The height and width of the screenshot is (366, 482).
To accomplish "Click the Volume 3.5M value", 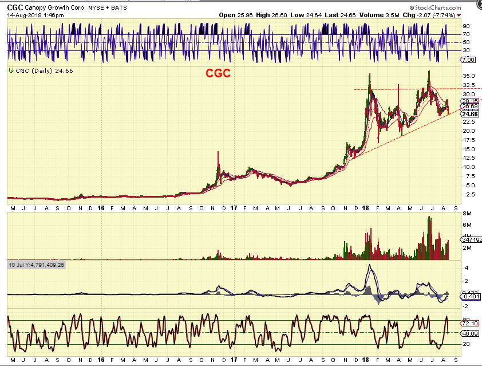I will pyautogui.click(x=380, y=15).
